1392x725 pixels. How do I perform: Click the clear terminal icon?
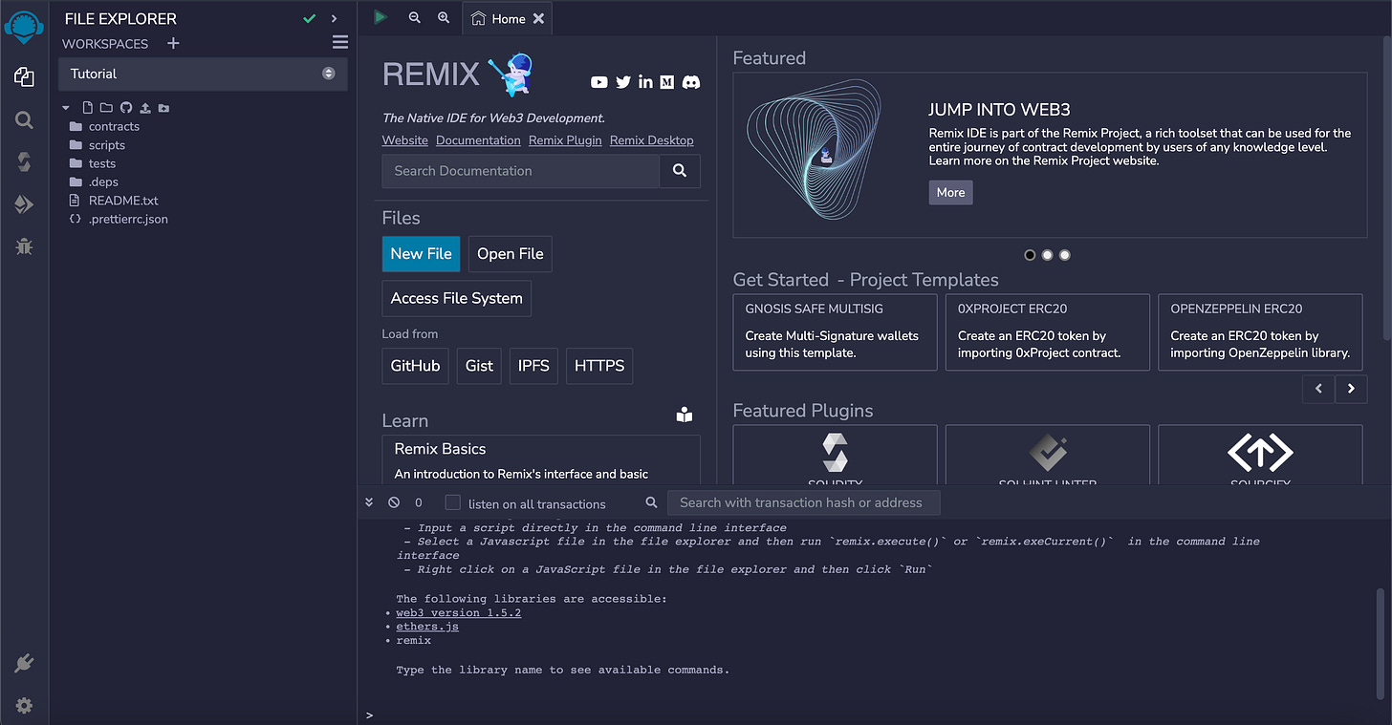[394, 502]
